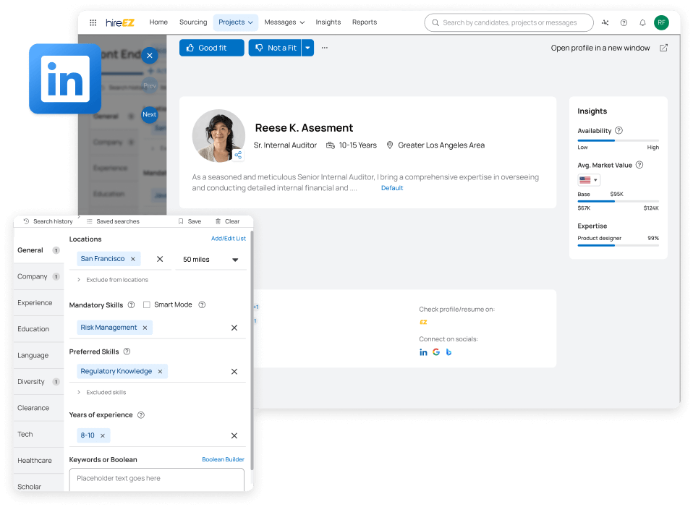Click the Keywords or Boolean text field

point(157,479)
